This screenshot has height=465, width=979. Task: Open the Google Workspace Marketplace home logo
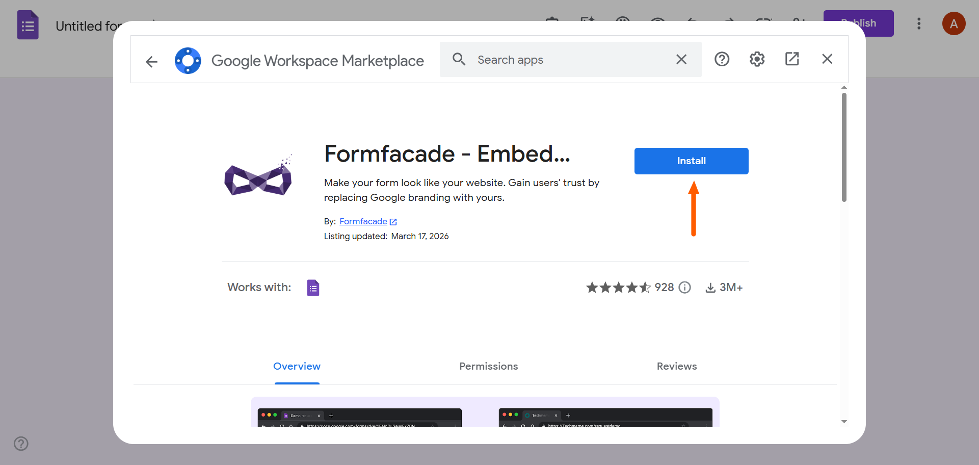point(188,60)
